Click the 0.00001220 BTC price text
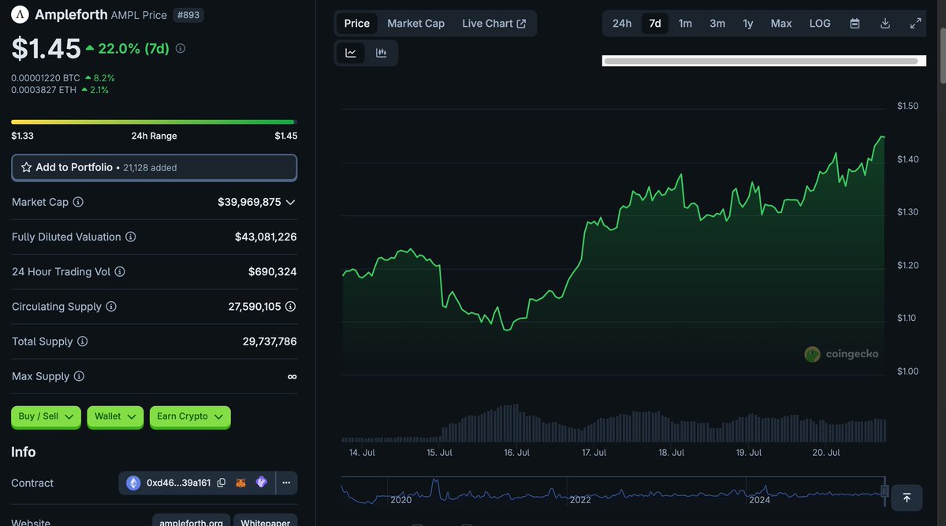 (x=46, y=78)
